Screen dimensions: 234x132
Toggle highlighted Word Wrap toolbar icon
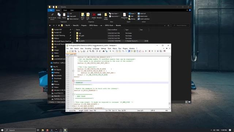(129, 51)
